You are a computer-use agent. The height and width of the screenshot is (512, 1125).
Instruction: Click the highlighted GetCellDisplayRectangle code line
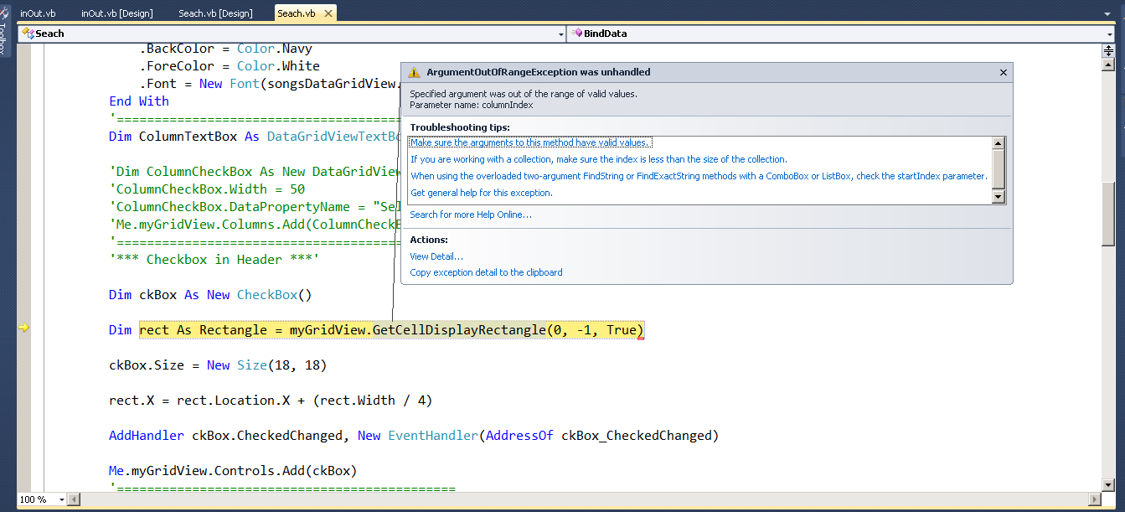point(391,330)
